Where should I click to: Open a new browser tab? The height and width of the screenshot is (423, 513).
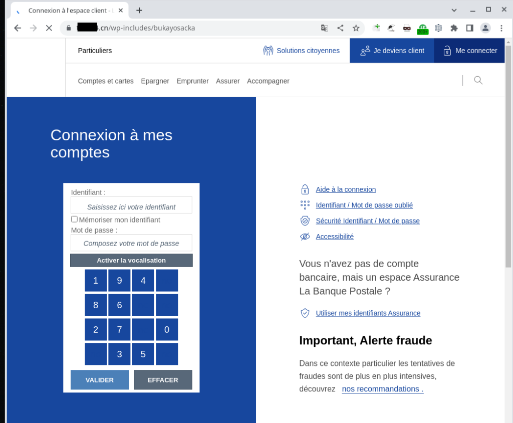[139, 11]
